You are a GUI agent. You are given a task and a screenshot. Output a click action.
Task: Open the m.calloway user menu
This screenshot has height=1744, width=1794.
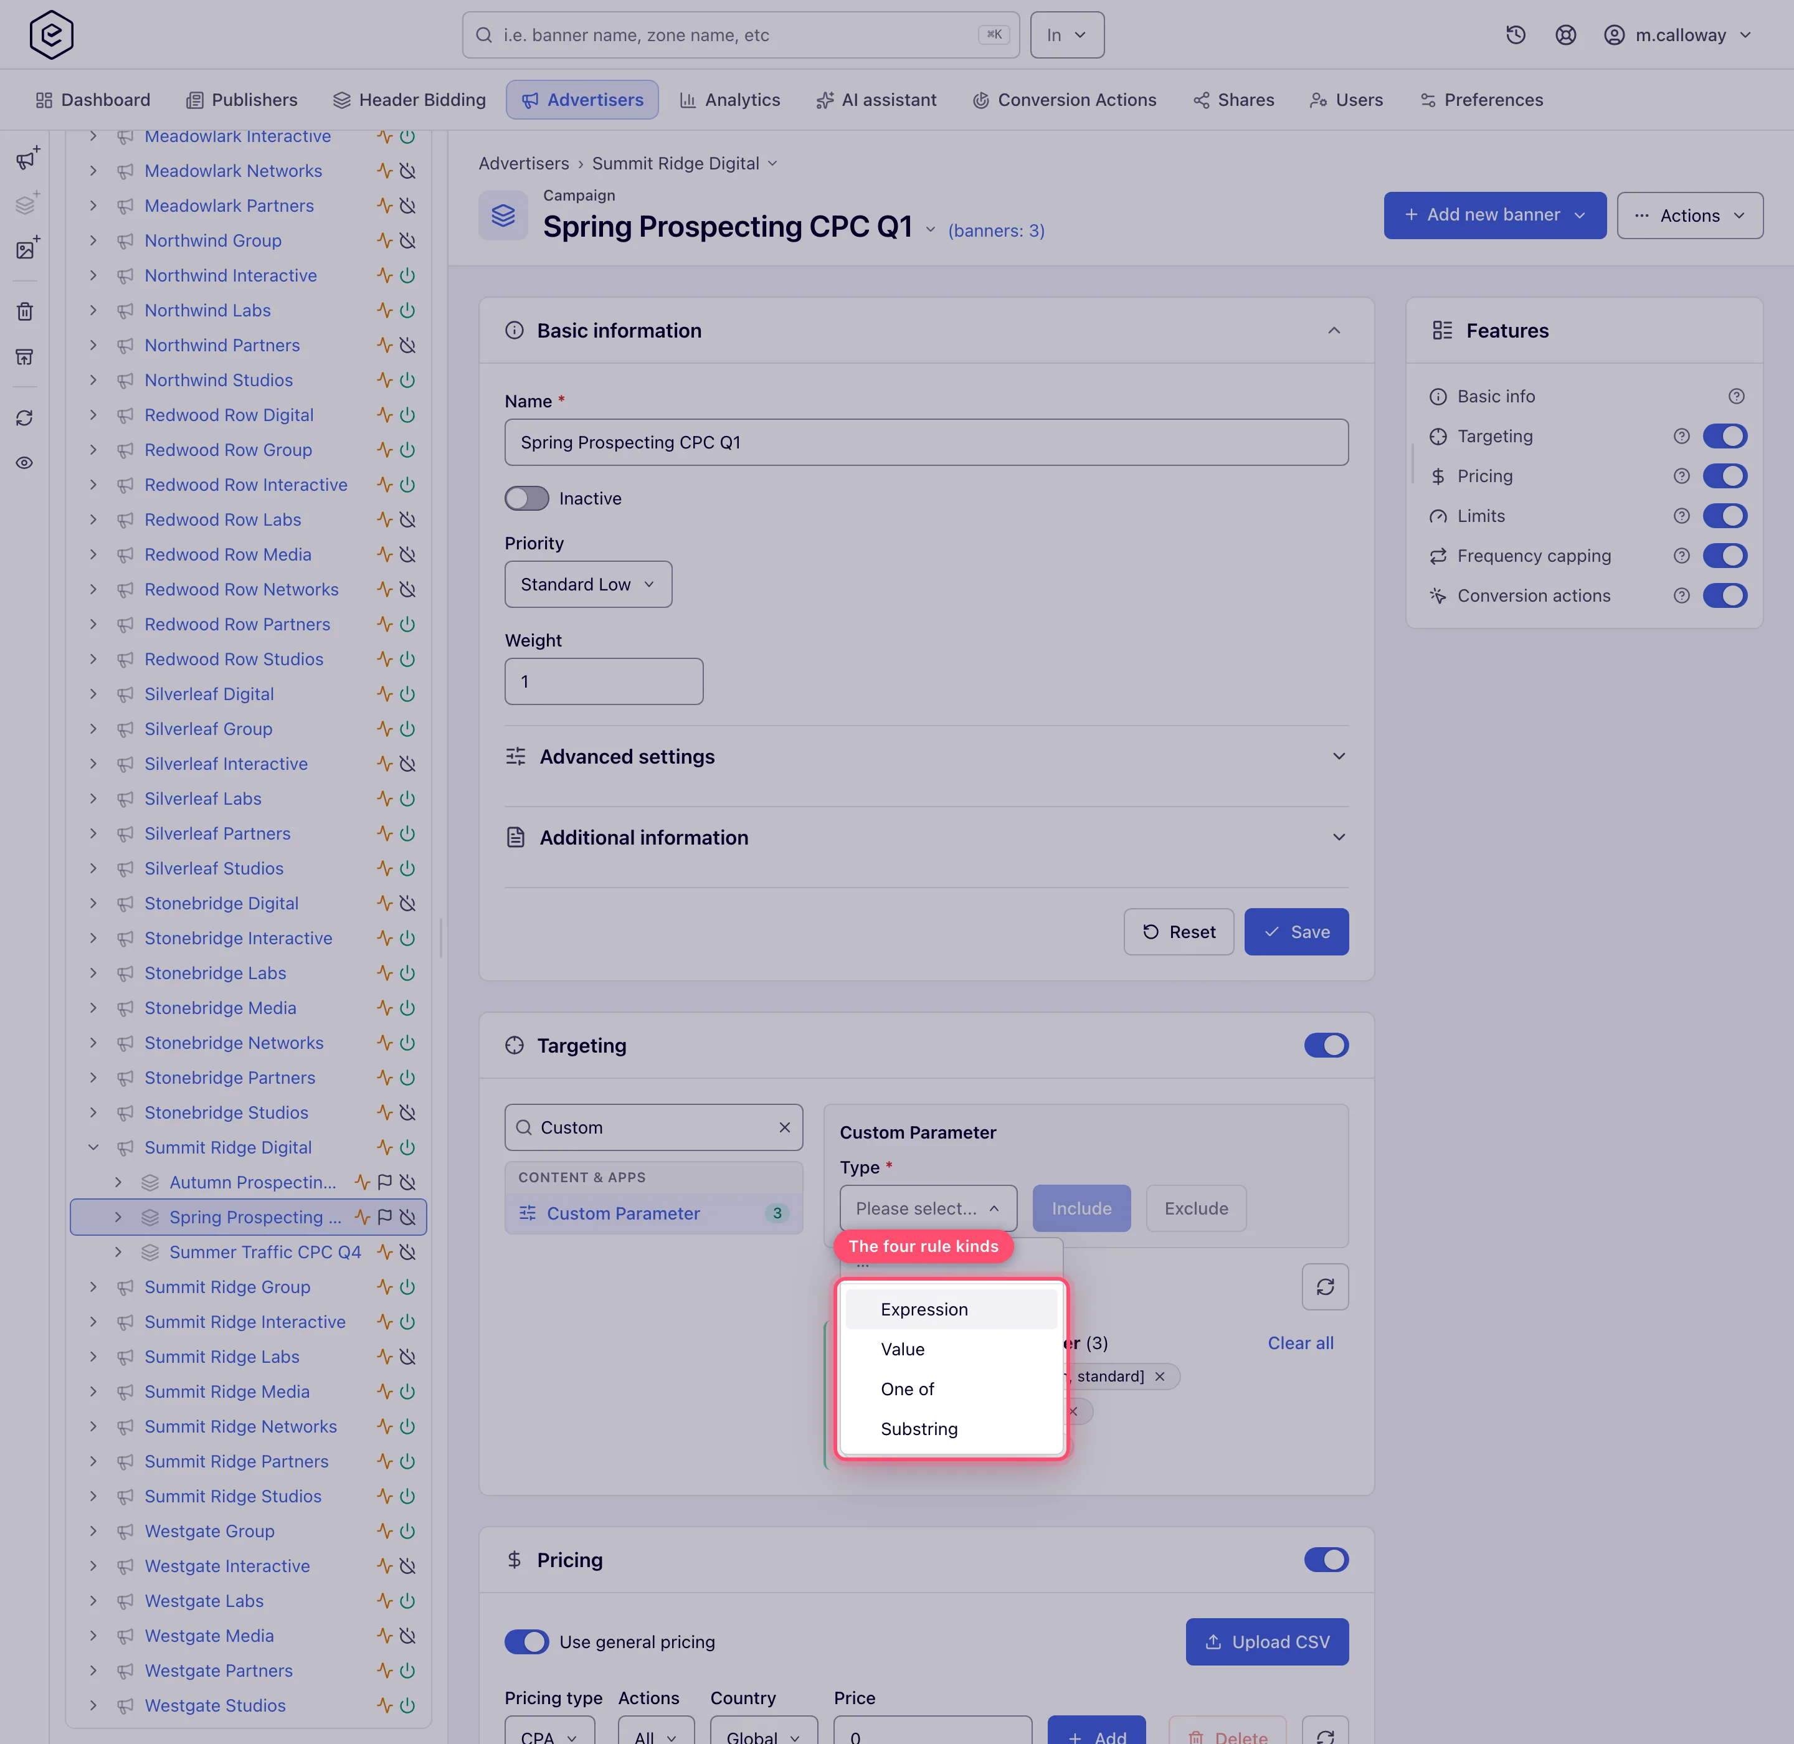pos(1678,35)
